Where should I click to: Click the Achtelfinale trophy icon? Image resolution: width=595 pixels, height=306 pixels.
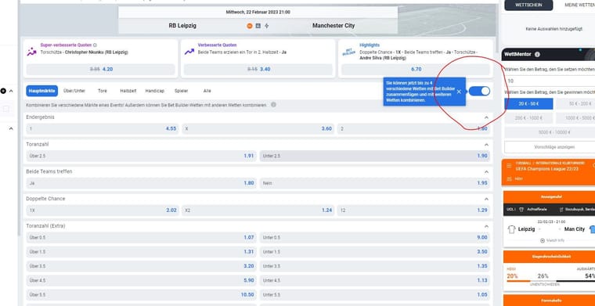click(x=521, y=209)
